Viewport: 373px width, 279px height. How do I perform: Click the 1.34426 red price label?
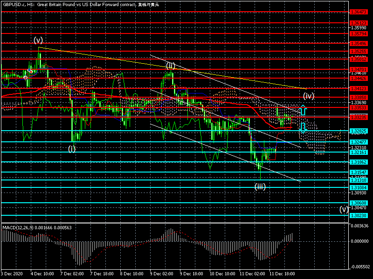359,78
